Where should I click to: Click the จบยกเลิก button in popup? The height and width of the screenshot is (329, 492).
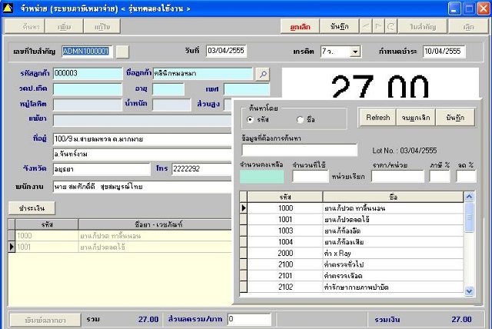pyautogui.click(x=416, y=117)
